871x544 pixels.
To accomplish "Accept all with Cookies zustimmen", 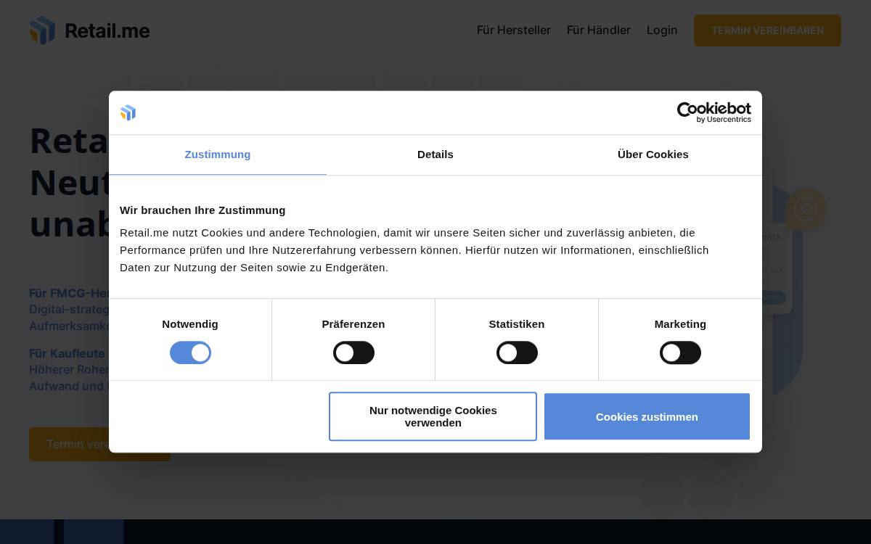I will coord(647,416).
